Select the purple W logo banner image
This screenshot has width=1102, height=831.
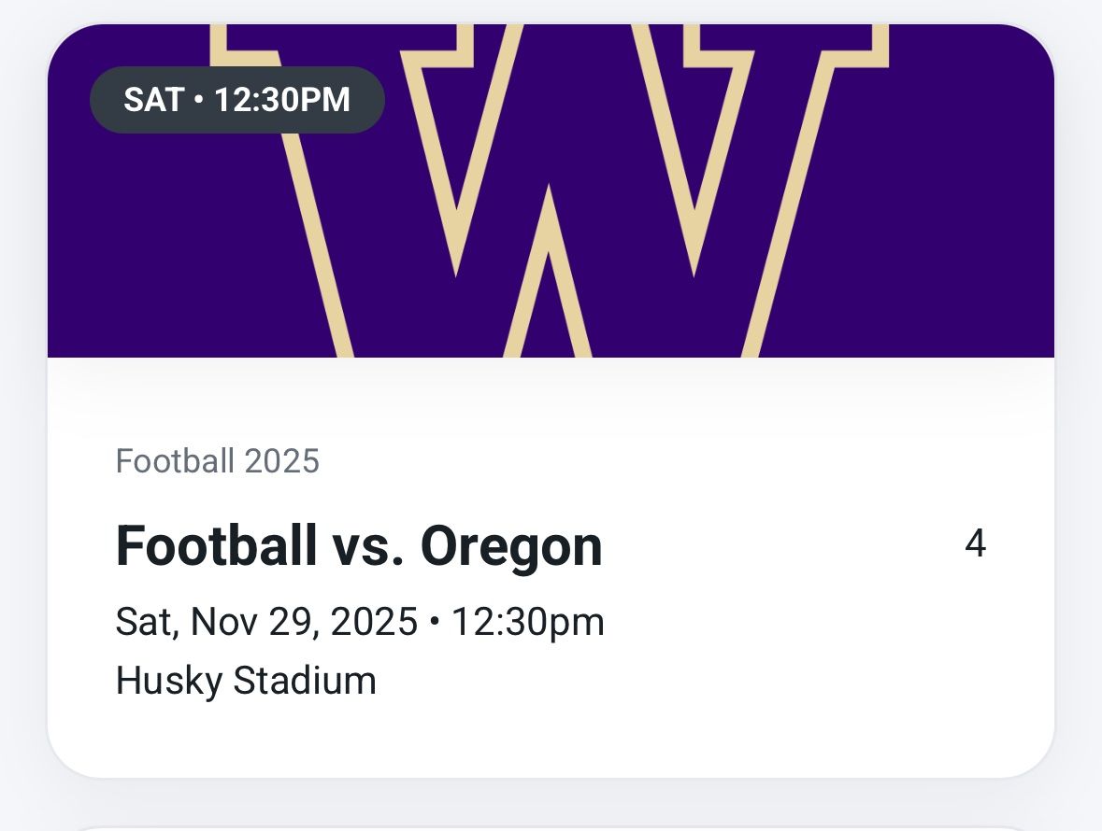pos(551,187)
